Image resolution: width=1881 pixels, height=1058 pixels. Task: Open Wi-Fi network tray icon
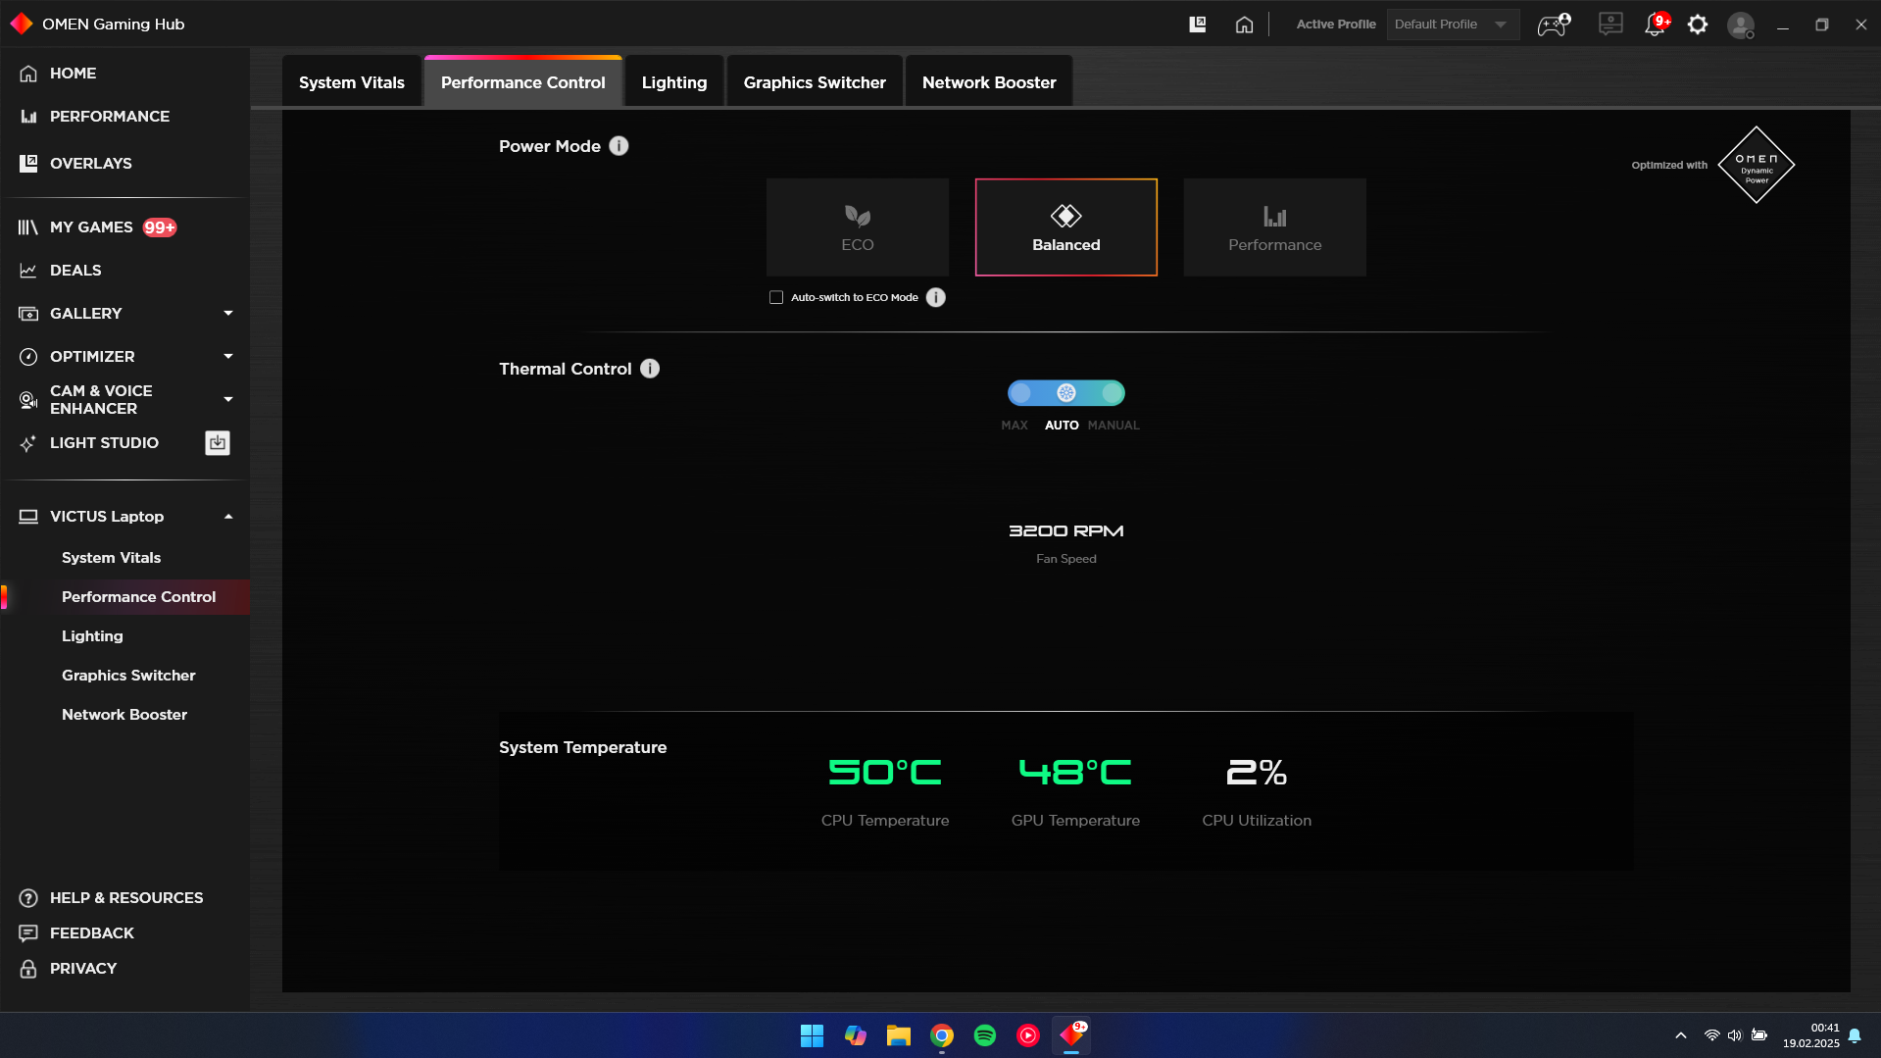point(1711,1035)
